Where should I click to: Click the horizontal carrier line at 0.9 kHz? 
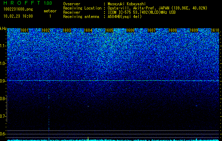click(x=113, y=81)
